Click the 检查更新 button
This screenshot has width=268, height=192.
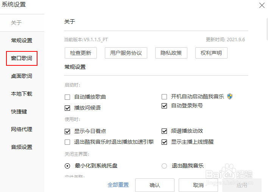click(81, 53)
